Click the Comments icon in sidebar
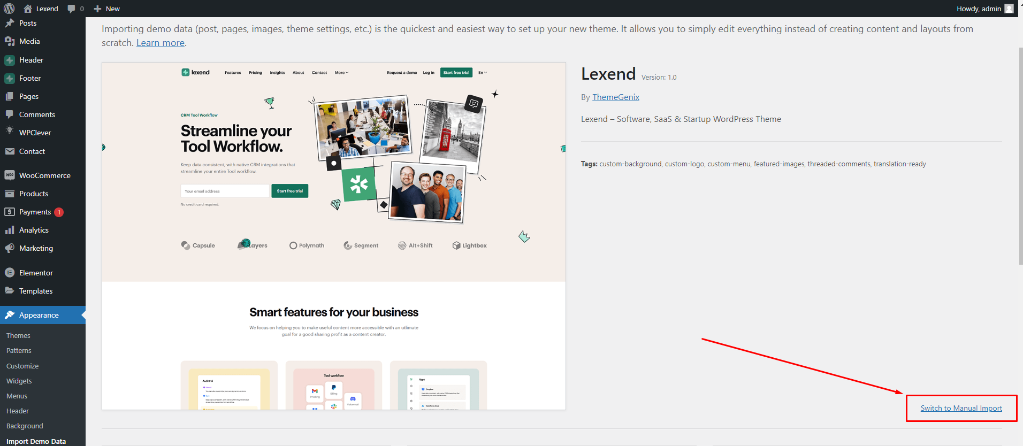This screenshot has height=446, width=1023. pyautogui.click(x=10, y=114)
